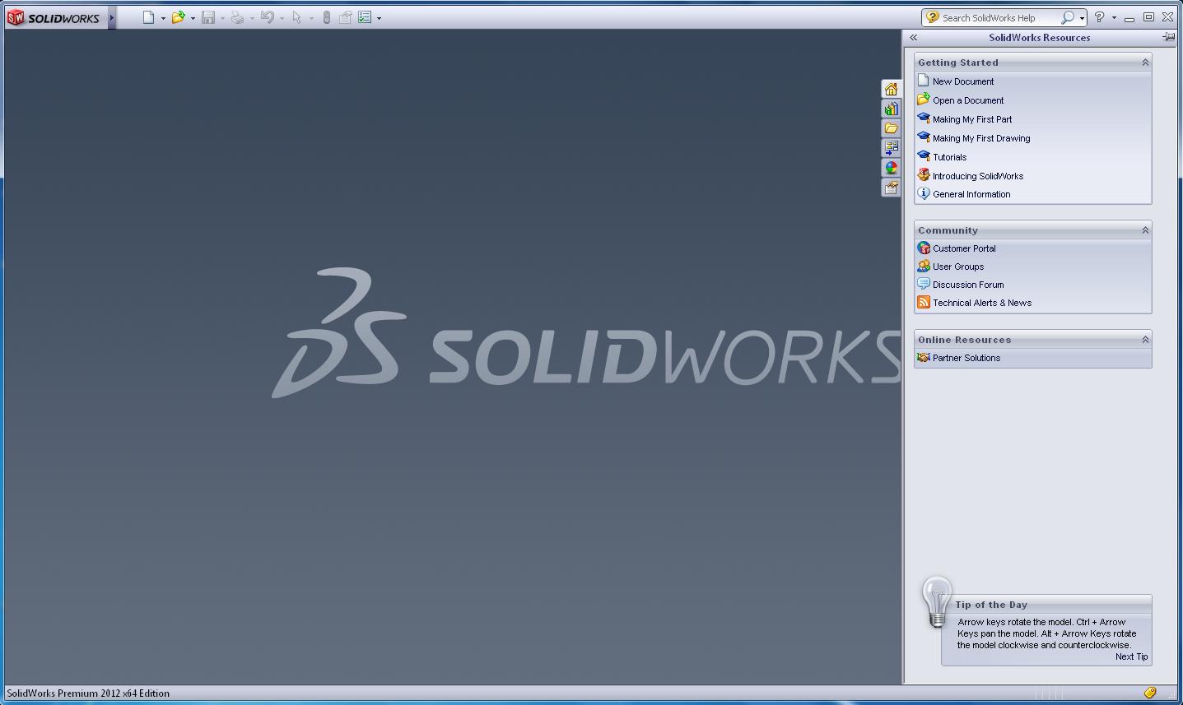Open the Discussion Forum link
1183x705 pixels.
(968, 285)
